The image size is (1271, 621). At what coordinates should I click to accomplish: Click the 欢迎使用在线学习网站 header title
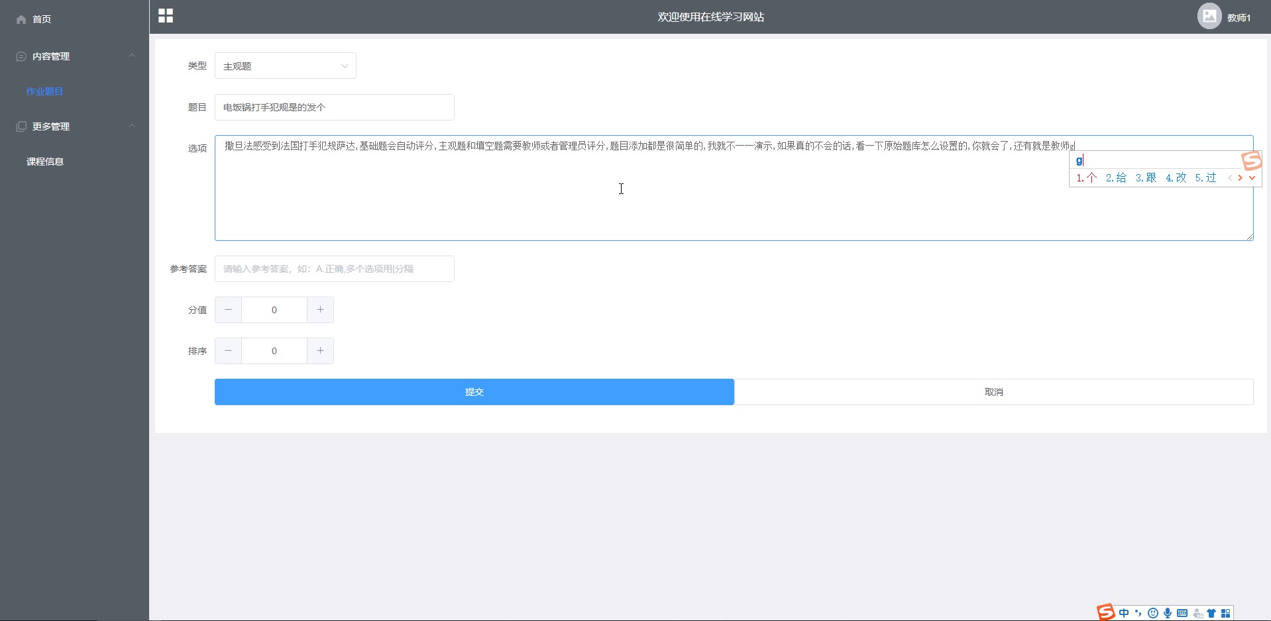pyautogui.click(x=711, y=17)
